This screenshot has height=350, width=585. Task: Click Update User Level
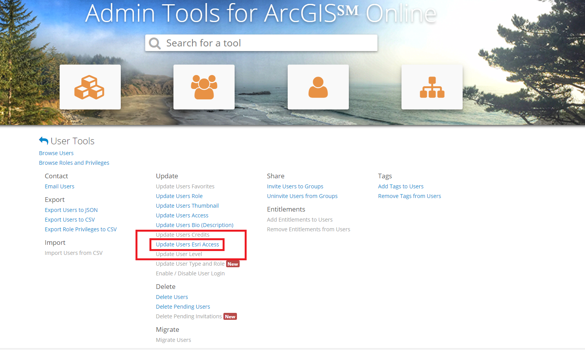click(179, 254)
